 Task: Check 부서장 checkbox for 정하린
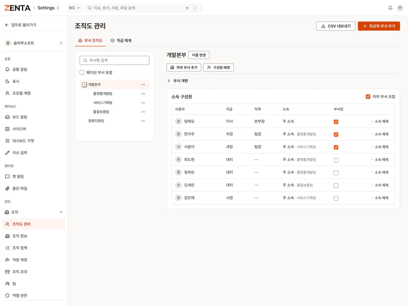pos(336,173)
